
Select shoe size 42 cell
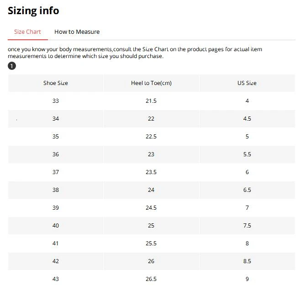[x=56, y=261]
